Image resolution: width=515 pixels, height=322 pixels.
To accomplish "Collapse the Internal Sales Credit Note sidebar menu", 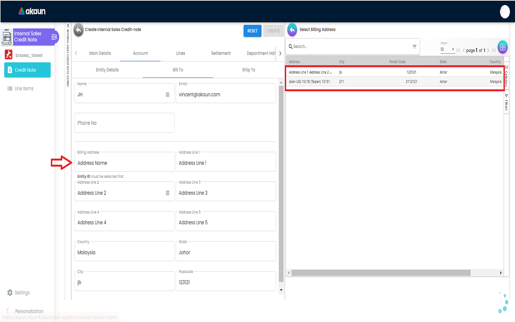I will (54, 37).
